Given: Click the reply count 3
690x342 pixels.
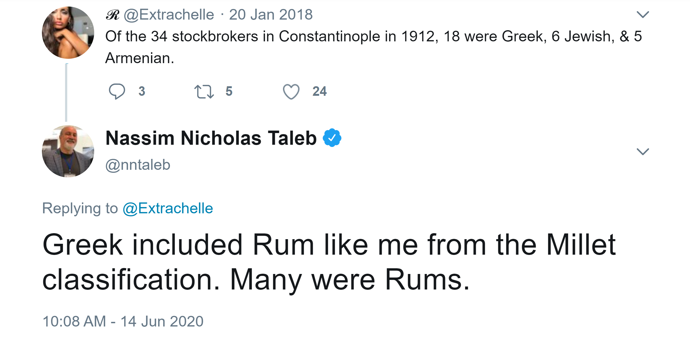Looking at the screenshot, I should pyautogui.click(x=142, y=91).
